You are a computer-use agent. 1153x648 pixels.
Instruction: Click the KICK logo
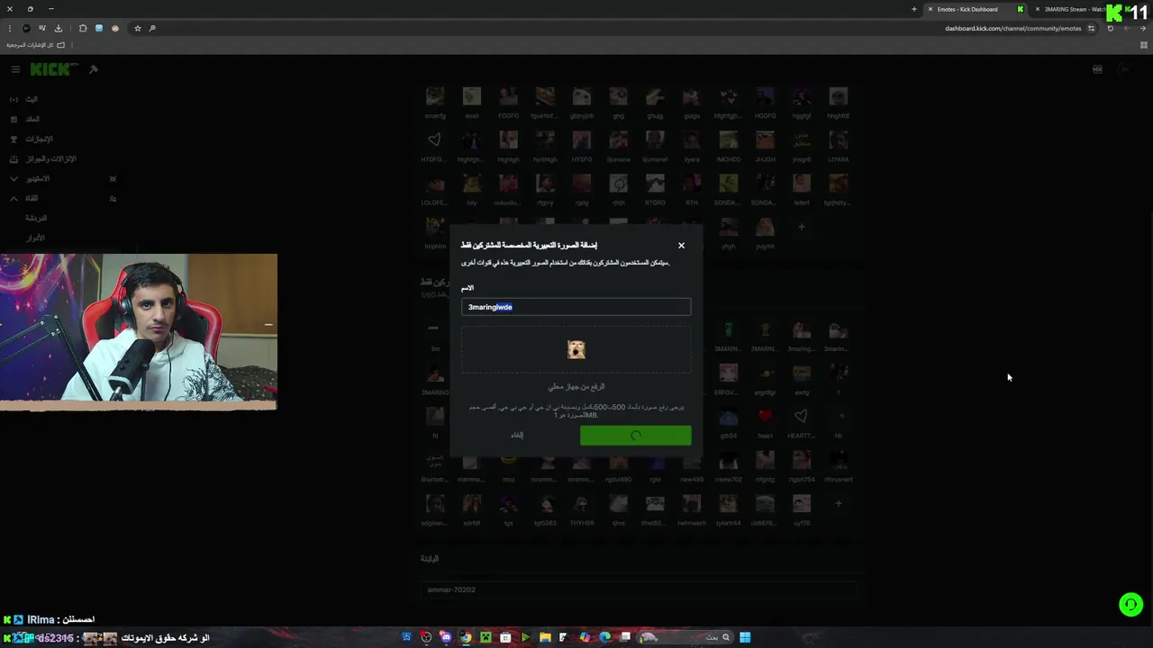point(53,69)
